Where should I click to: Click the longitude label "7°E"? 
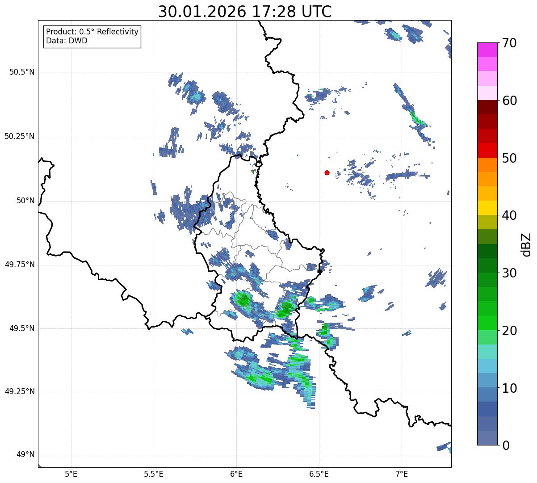pyautogui.click(x=402, y=474)
